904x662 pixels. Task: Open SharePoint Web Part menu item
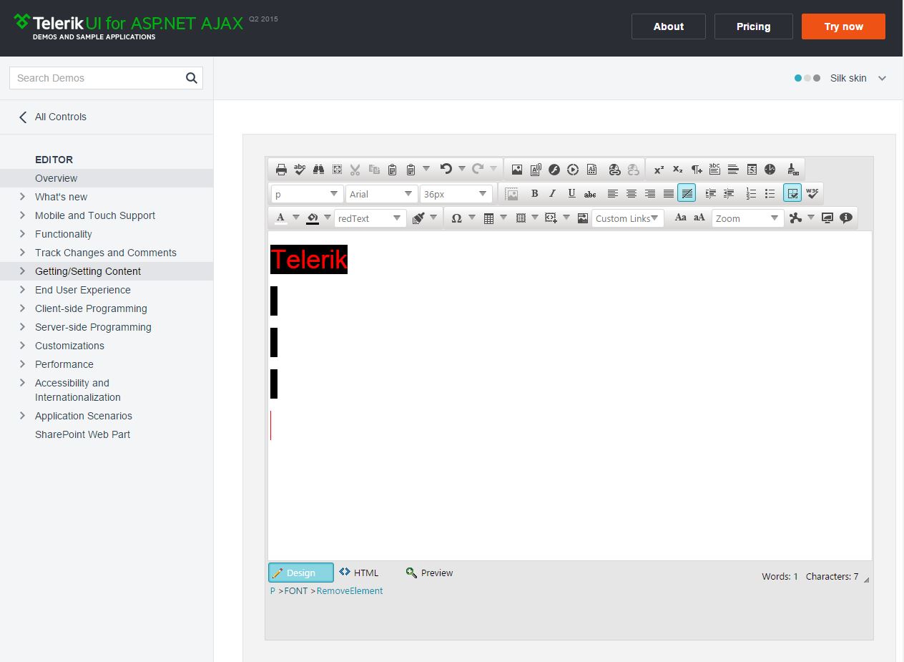click(x=82, y=434)
